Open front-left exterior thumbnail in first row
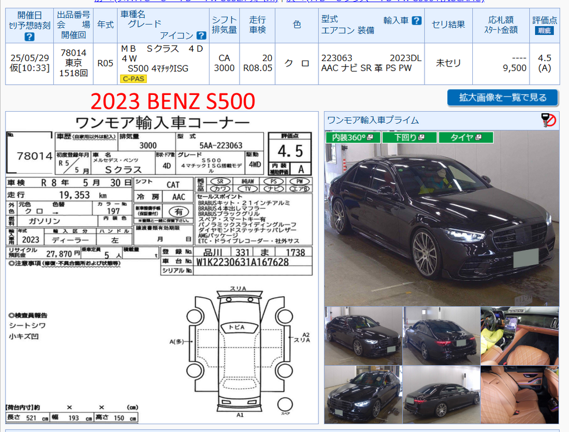The image size is (569, 432). 363,336
